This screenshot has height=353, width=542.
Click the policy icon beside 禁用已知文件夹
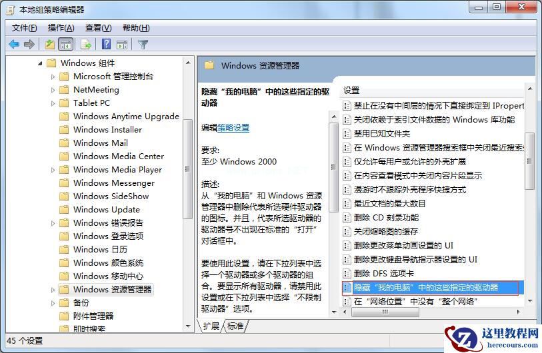pyautogui.click(x=347, y=134)
